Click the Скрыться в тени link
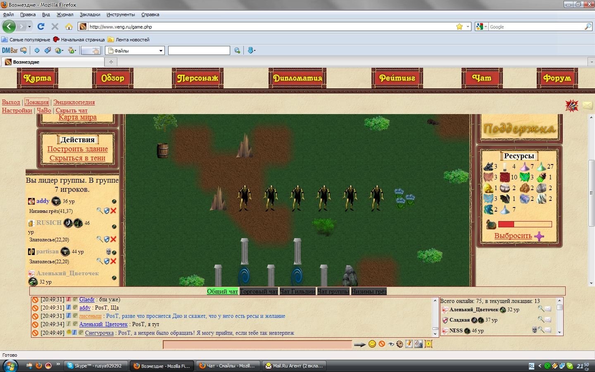The image size is (595, 372). [78, 158]
